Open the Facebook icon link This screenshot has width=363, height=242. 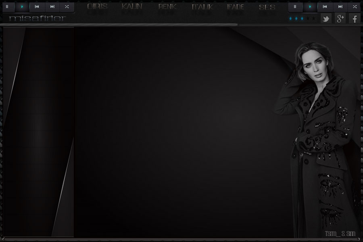(x=355, y=19)
